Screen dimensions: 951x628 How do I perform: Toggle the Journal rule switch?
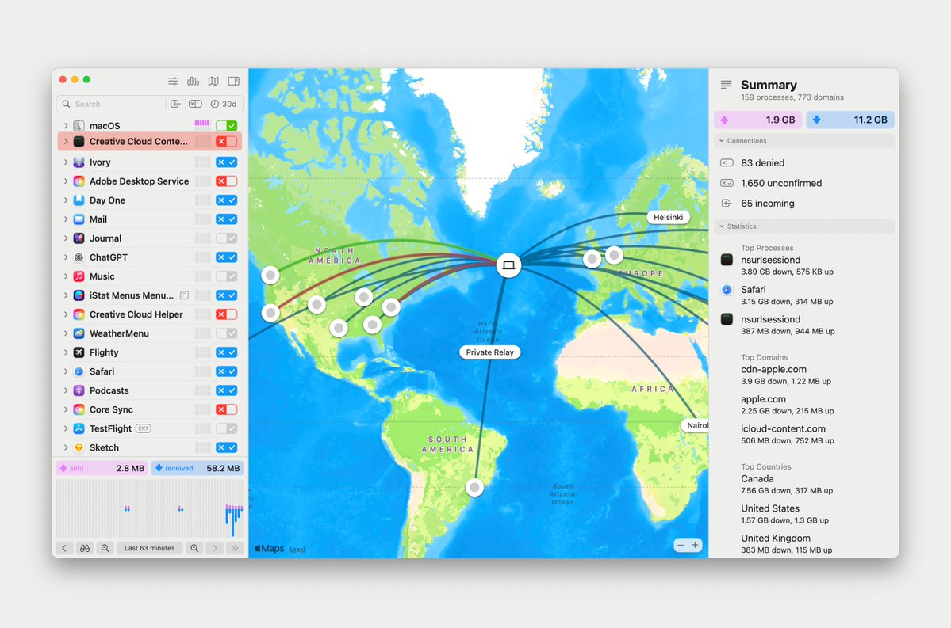coord(226,238)
